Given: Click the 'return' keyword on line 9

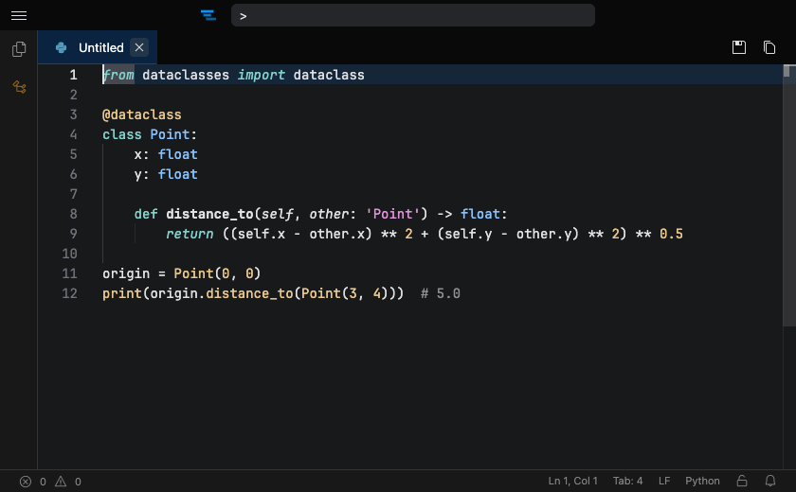Looking at the screenshot, I should pyautogui.click(x=190, y=234).
